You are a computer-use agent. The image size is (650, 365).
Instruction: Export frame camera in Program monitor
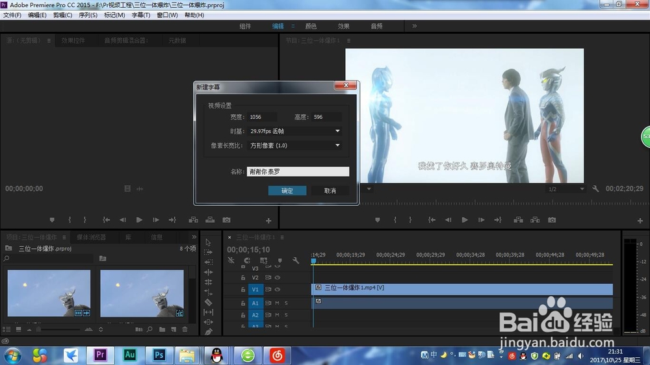[552, 220]
